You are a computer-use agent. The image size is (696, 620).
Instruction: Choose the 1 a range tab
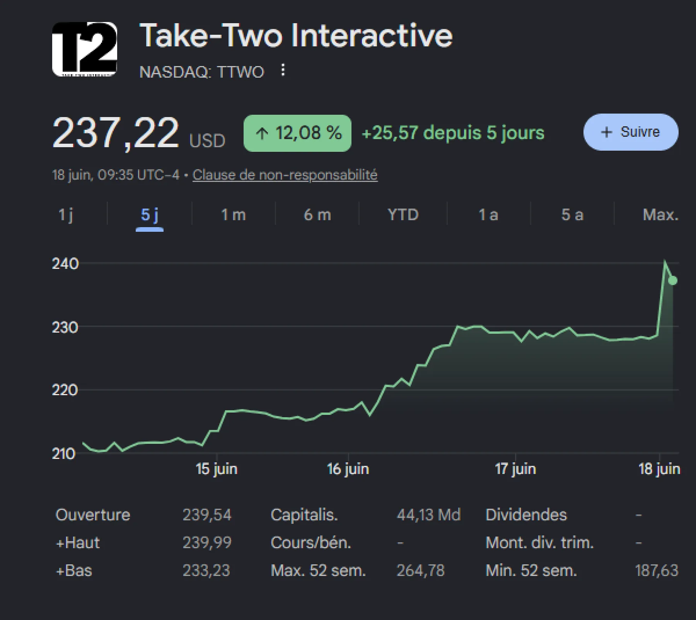click(488, 215)
